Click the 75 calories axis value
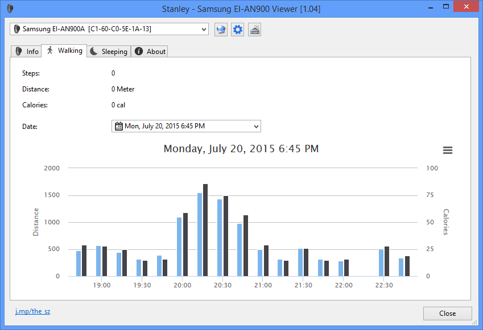This screenshot has width=483, height=330. point(430,195)
